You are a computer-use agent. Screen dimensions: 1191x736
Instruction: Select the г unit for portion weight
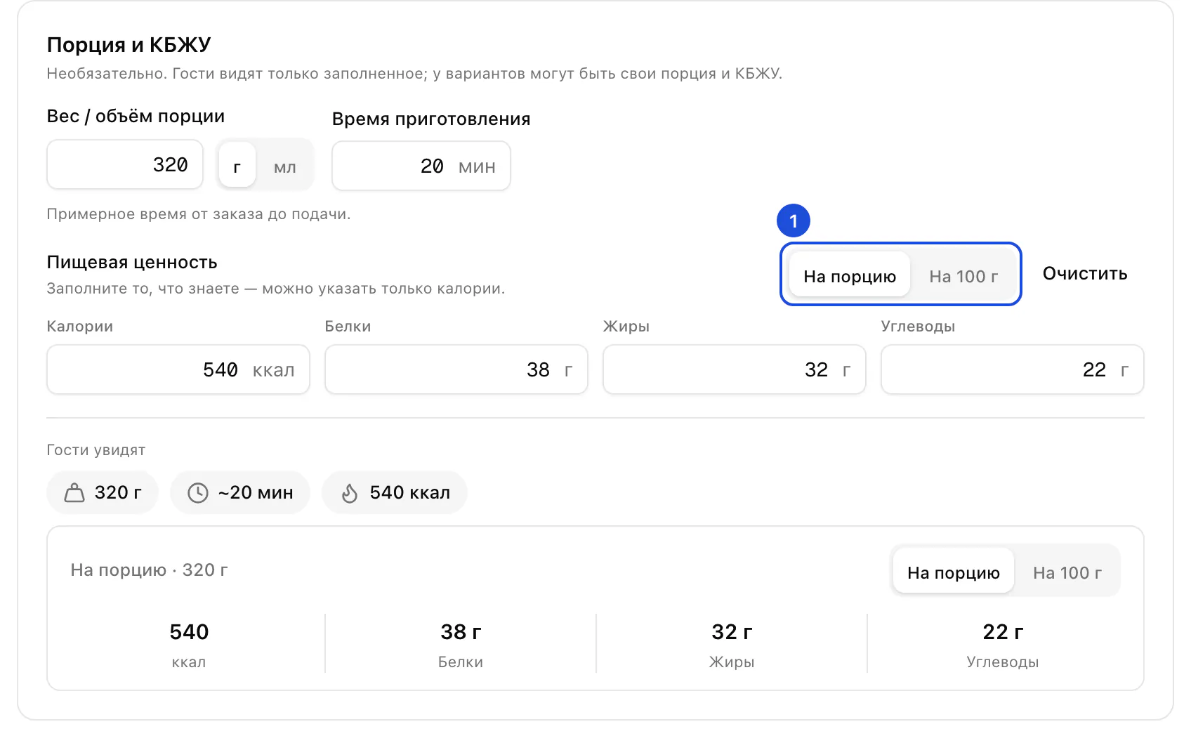[237, 166]
